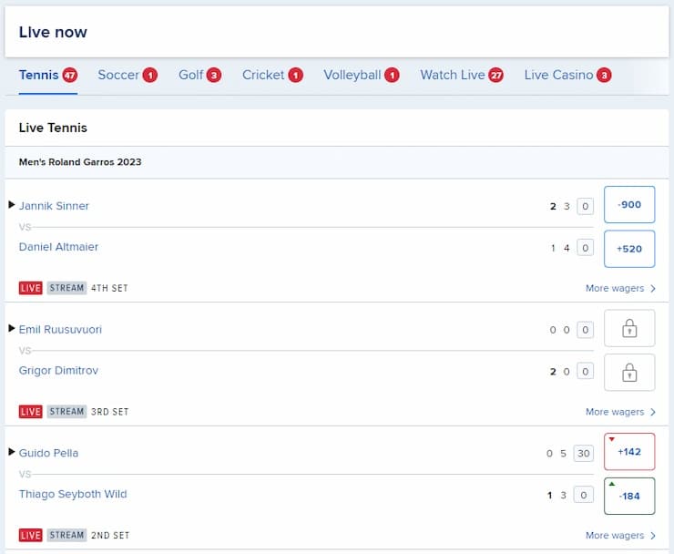Click locked odds for Grigor Dimitrov

(629, 373)
